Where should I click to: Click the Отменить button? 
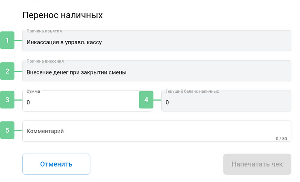coord(56,164)
